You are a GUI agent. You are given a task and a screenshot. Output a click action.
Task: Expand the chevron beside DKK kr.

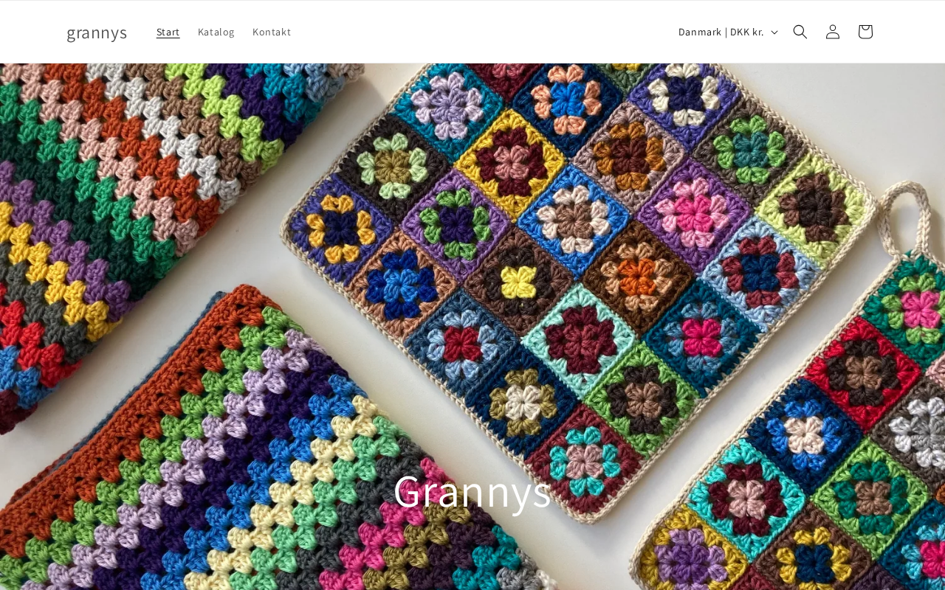pyautogui.click(x=774, y=32)
